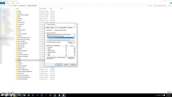The width and height of the screenshot is (172, 97).
Task: Click the Administrators group icon
Action: (48, 35)
